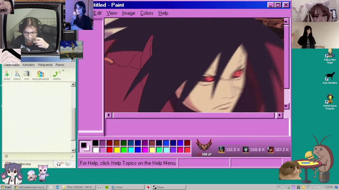This screenshot has width=339, height=190.
Task: Click Gadu-Gadu contact list scroll down arrow
Action: pos(73,150)
